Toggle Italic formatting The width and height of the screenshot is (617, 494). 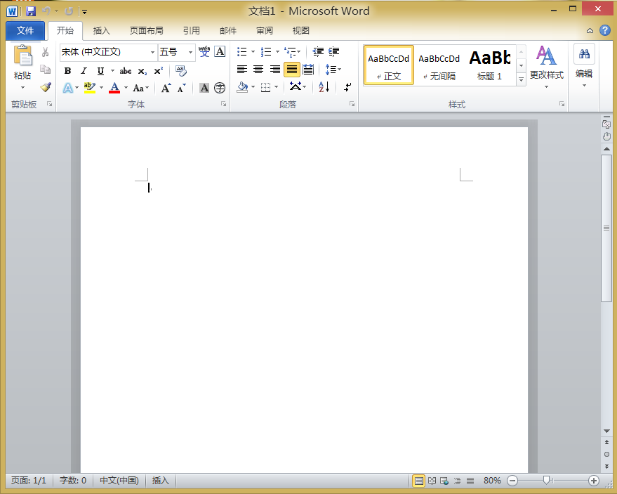(x=84, y=71)
